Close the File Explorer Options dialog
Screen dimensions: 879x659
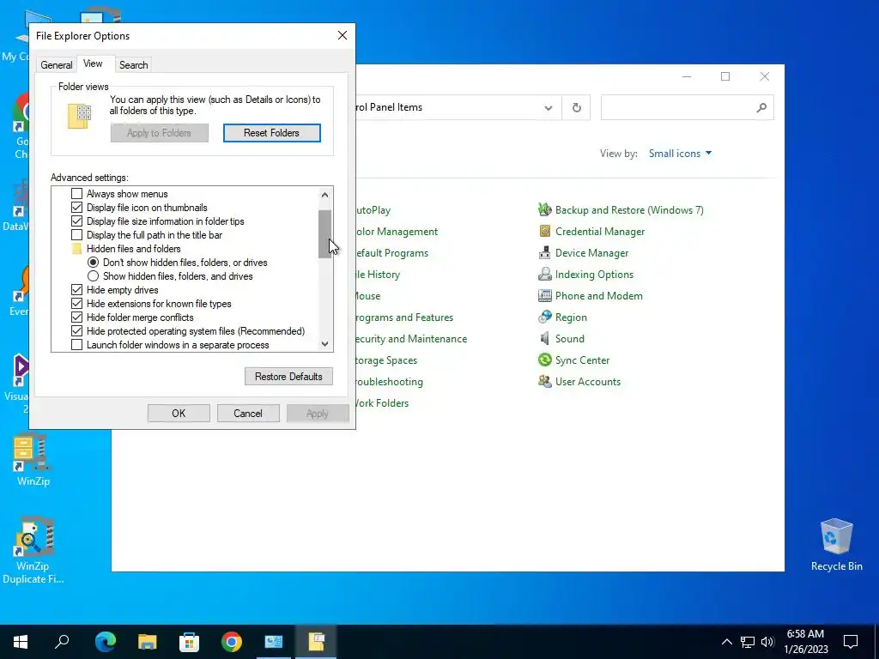343,35
